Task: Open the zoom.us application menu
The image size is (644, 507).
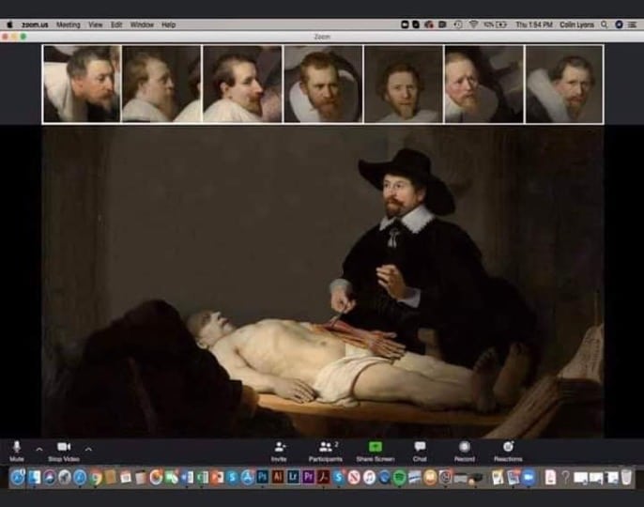Action: pyautogui.click(x=36, y=24)
